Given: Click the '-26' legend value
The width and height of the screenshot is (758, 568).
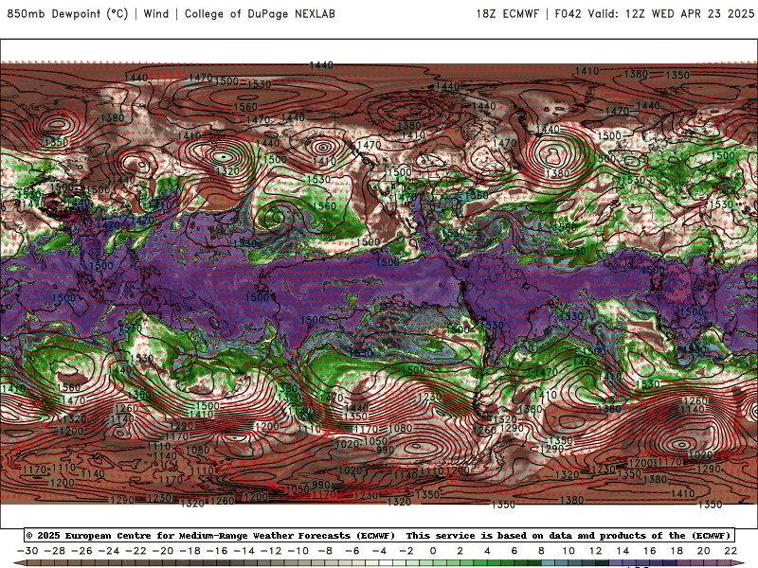Looking at the screenshot, I should coord(81,551).
